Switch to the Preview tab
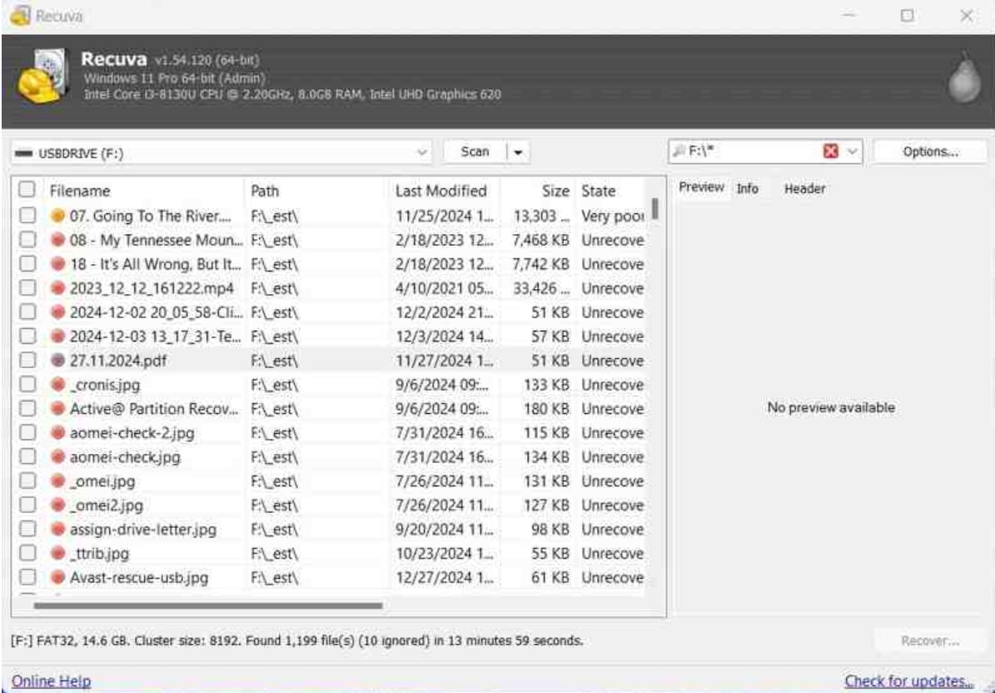Screen dimensions: 995x693 pos(700,187)
